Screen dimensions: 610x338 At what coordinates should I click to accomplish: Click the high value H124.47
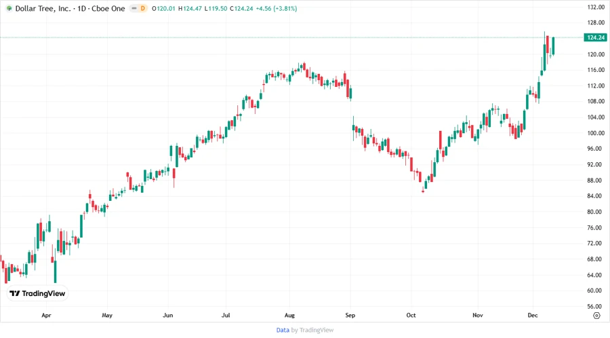[x=190, y=8]
